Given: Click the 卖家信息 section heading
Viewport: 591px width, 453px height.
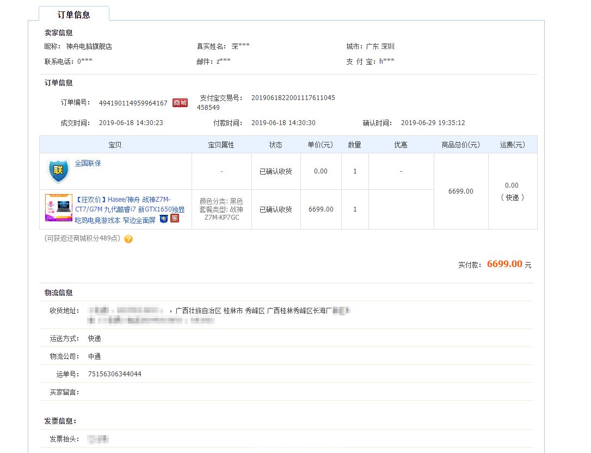Looking at the screenshot, I should [x=58, y=33].
